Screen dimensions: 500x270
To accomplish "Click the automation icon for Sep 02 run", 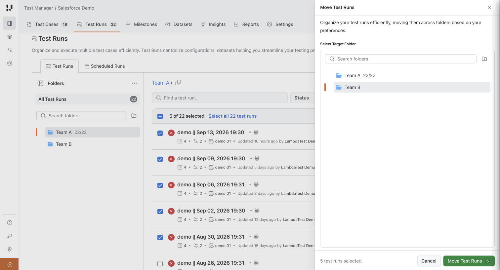I will coord(257,211).
